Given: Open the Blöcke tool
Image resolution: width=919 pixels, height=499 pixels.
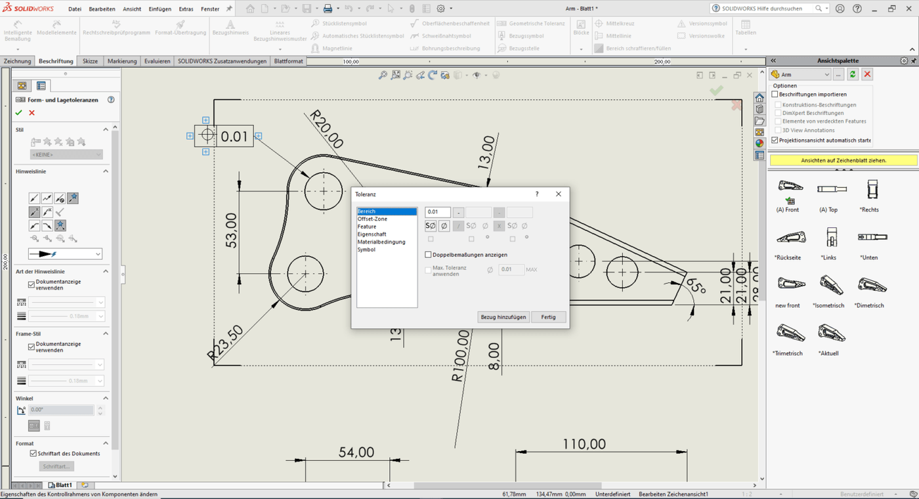Looking at the screenshot, I should point(580,28).
